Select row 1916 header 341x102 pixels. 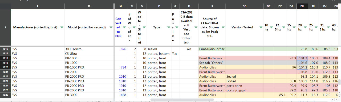(5, 49)
